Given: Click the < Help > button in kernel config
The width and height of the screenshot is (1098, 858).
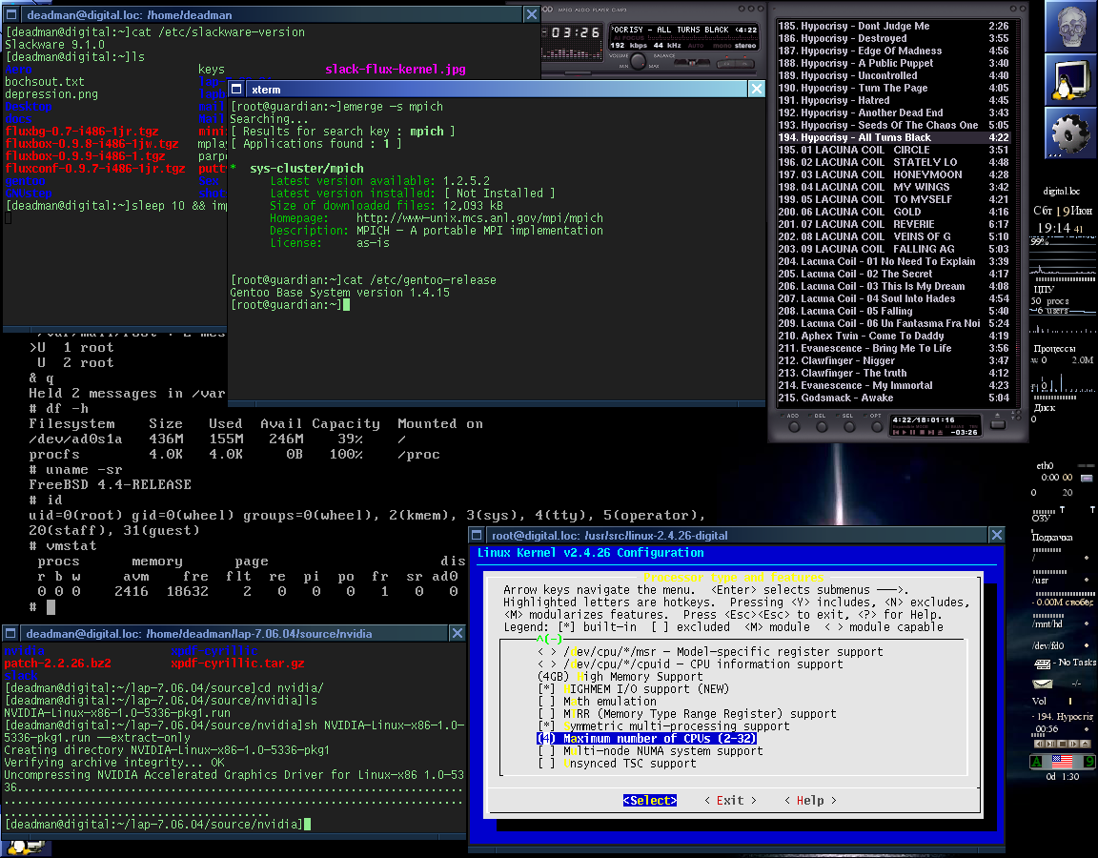Looking at the screenshot, I should (810, 801).
